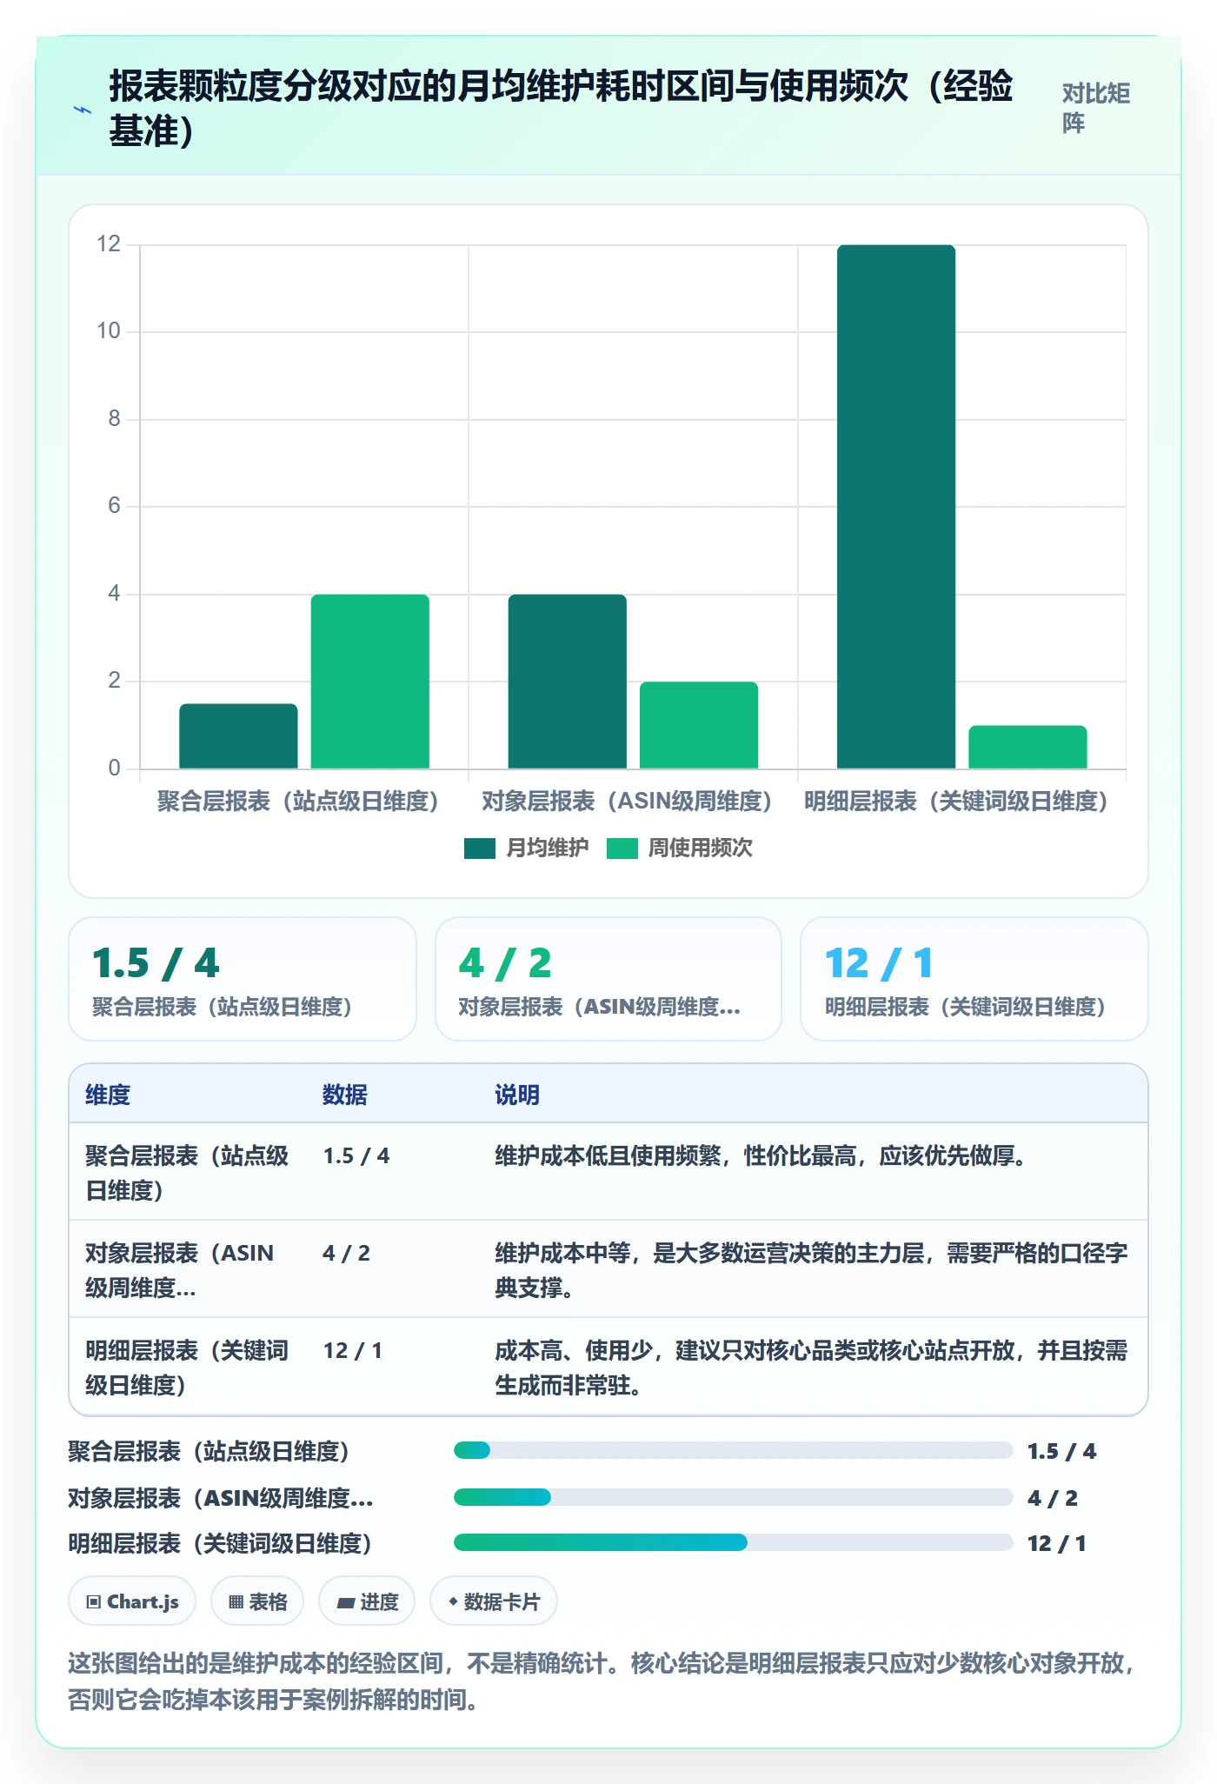Click the light green 周使用频次 bar for 聚合层报表
The height and width of the screenshot is (1784, 1217).
(369, 682)
